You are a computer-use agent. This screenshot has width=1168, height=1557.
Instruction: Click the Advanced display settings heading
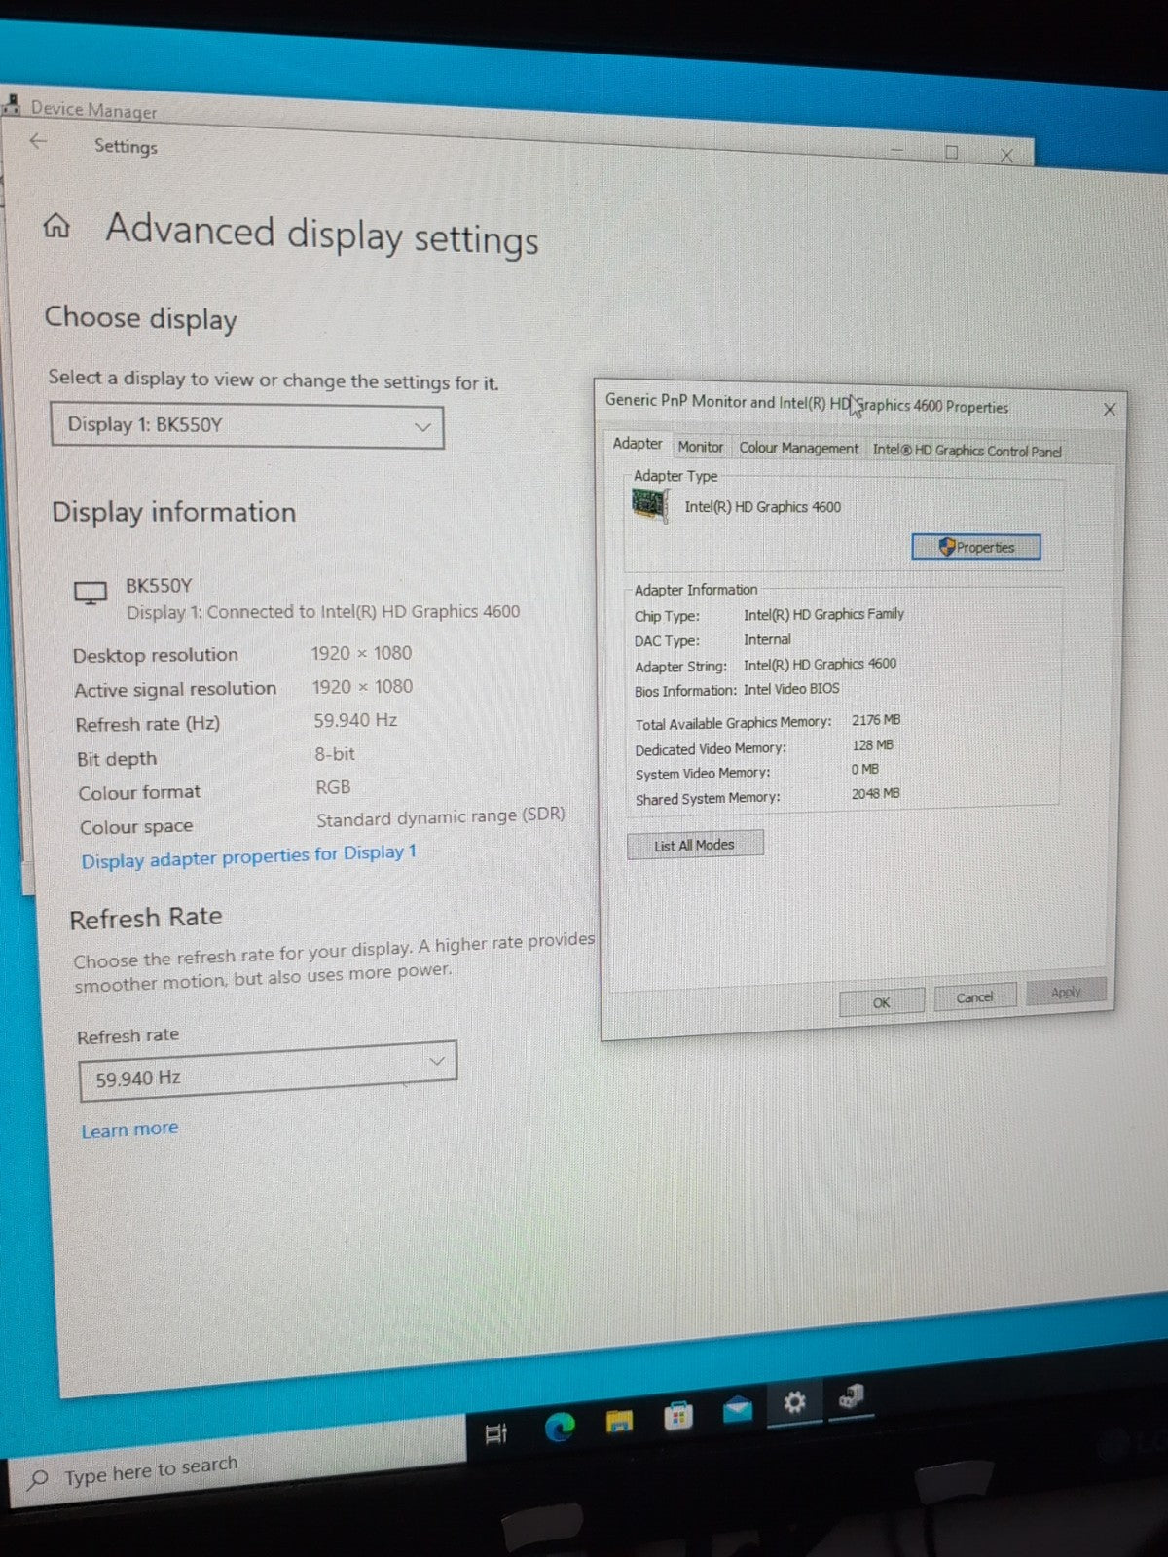click(x=322, y=235)
